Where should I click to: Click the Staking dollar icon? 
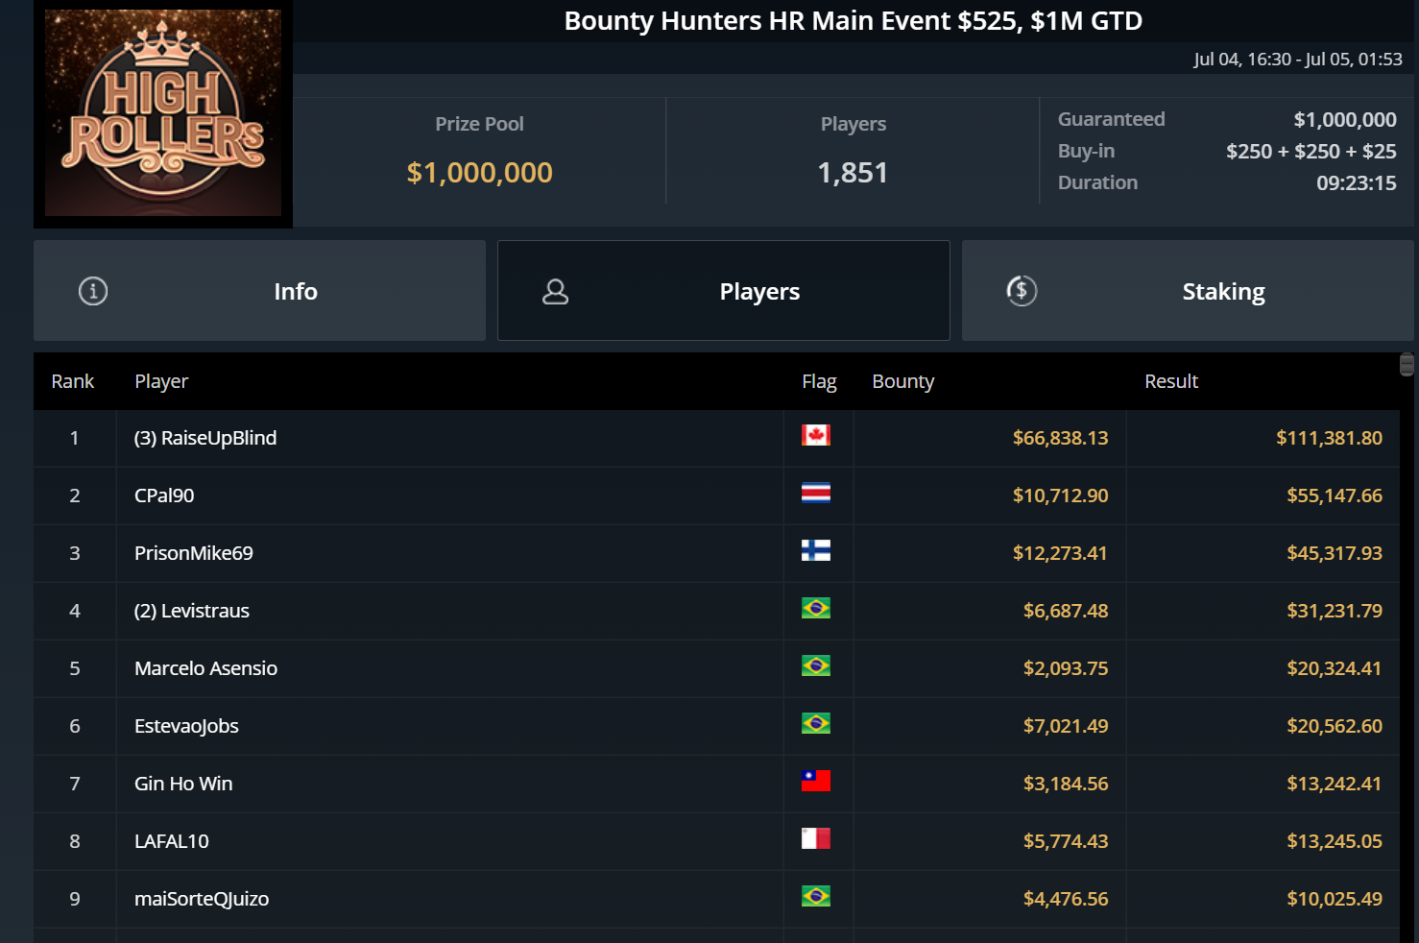click(x=1022, y=291)
